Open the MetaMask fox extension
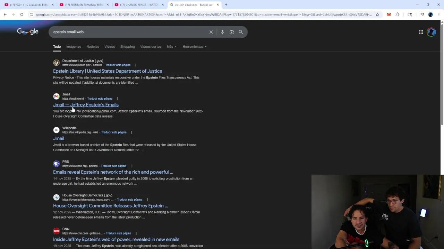 [389, 15]
